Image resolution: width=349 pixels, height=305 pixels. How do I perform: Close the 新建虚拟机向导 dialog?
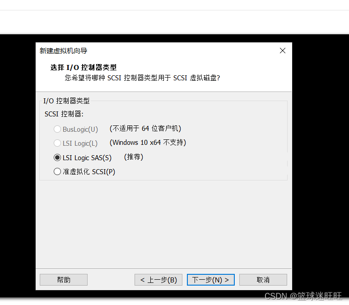pos(283,51)
